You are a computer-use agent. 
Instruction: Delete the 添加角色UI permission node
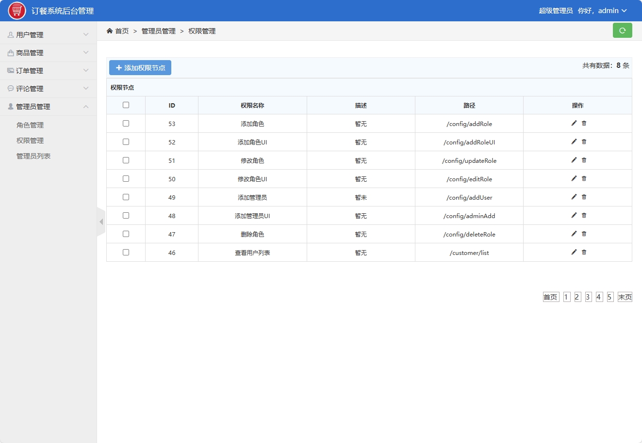584,142
